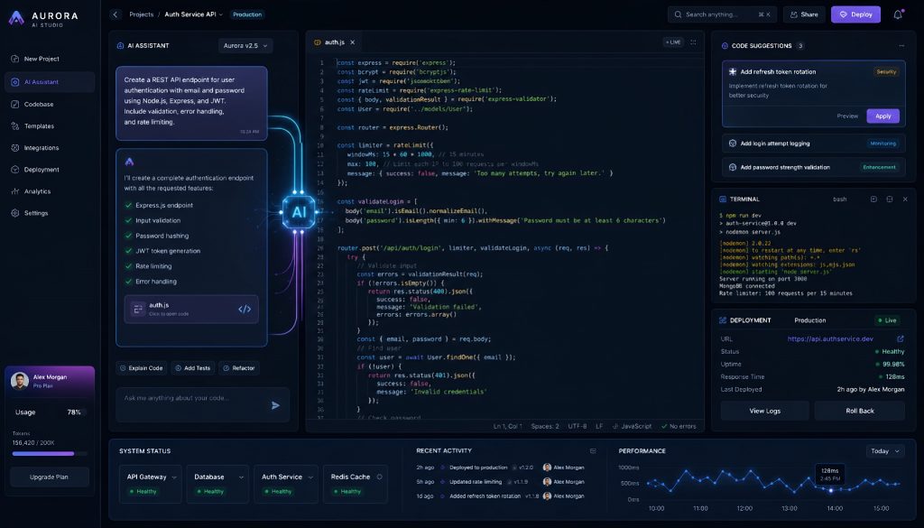Click the Settings gear icon in sidebar
Screen dimensions: 924x528
click(x=14, y=213)
